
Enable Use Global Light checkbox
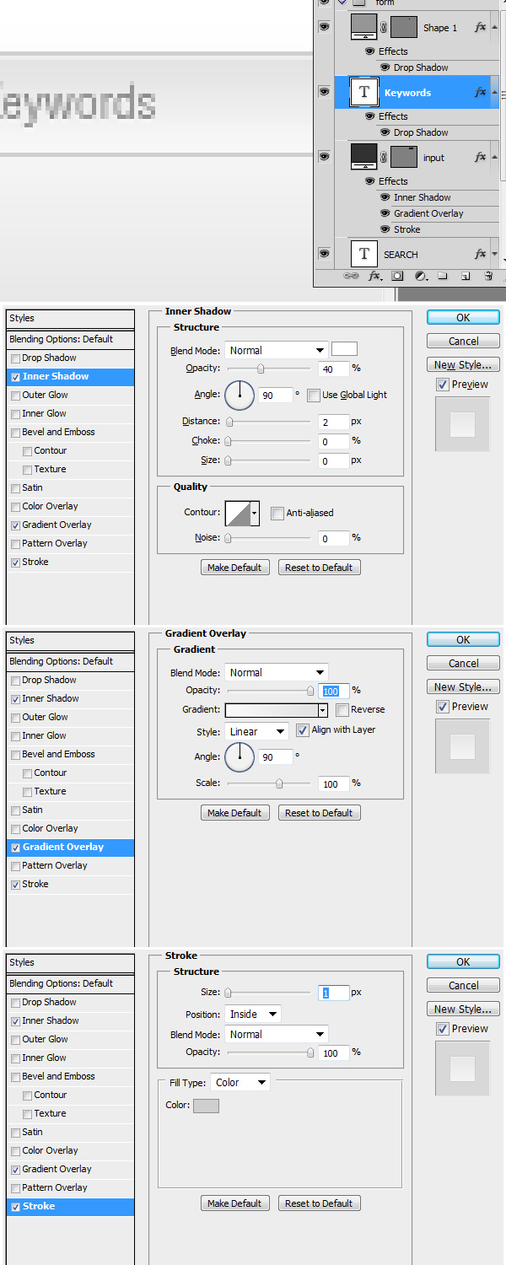tap(314, 395)
